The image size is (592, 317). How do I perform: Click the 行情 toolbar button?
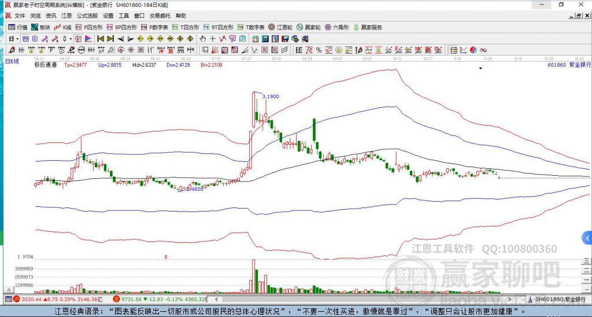coord(18,27)
